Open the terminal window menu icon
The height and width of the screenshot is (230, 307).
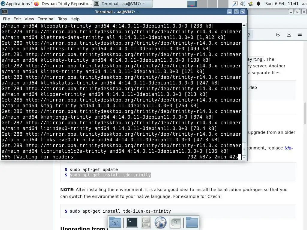coord(5,12)
